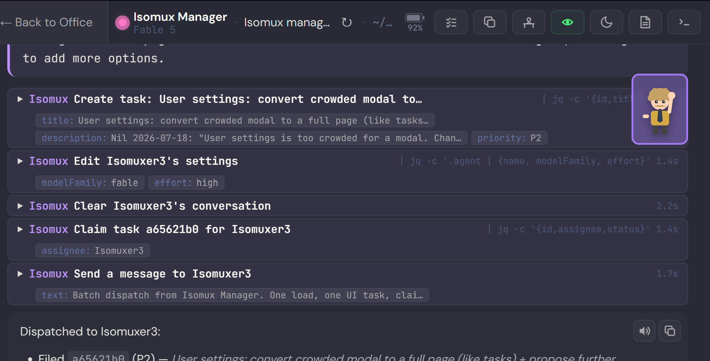The image size is (710, 361).
Task: Click the 1.7s duration on Send row
Action: pyautogui.click(x=667, y=274)
